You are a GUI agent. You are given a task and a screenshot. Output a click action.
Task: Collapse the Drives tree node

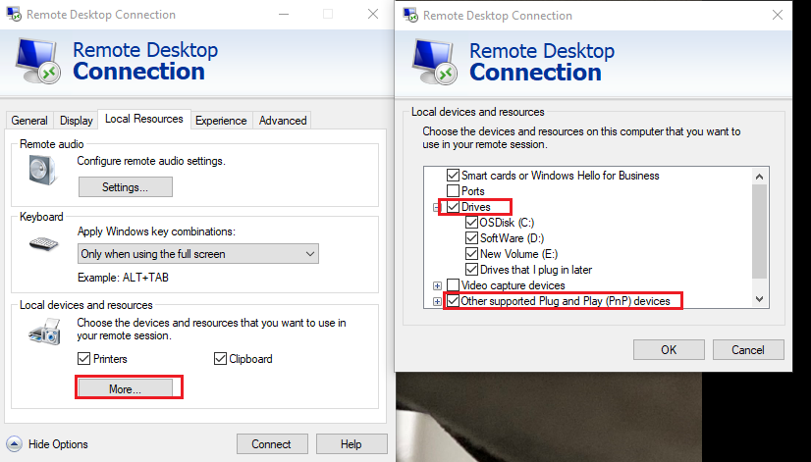[x=436, y=207]
